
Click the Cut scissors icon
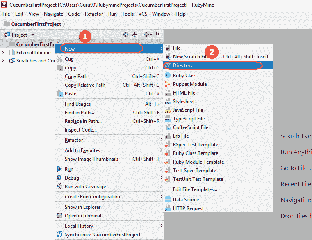point(59,59)
